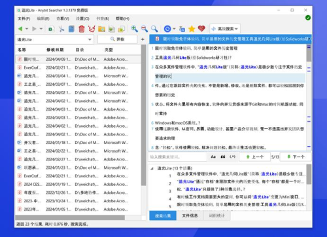Select the file row 2024 CES
327x237 pixels.
pos(78,184)
